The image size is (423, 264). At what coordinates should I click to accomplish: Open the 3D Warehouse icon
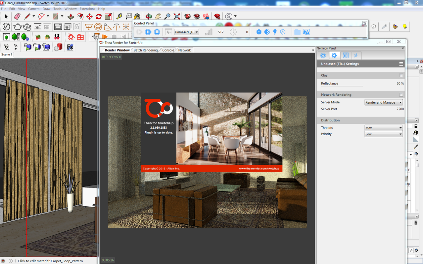(188, 16)
